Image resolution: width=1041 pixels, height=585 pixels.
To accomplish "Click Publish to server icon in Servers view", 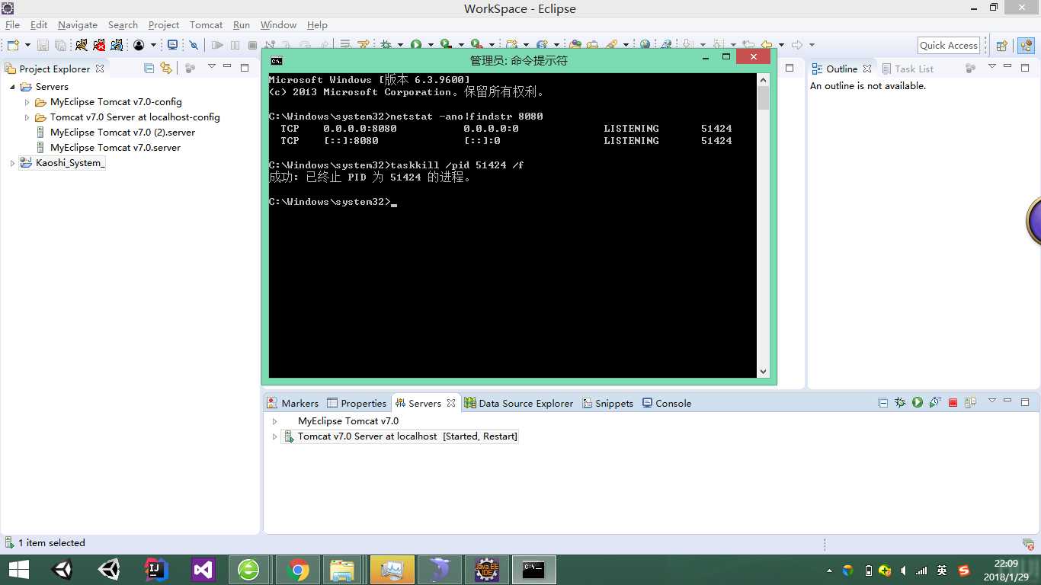I will pyautogui.click(x=970, y=402).
